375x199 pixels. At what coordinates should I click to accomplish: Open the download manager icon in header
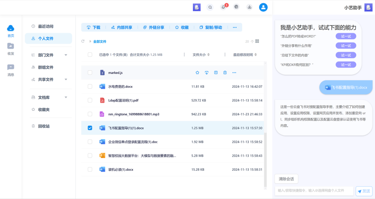coord(249,7)
